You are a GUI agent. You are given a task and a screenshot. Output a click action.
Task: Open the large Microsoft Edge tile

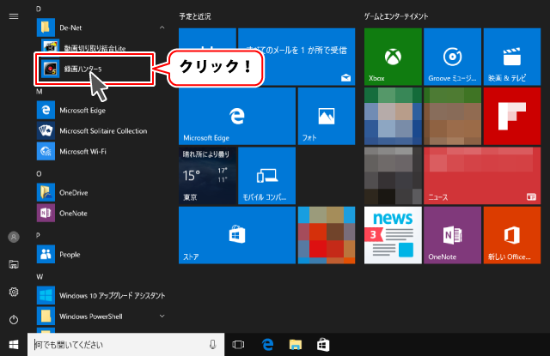point(237,116)
